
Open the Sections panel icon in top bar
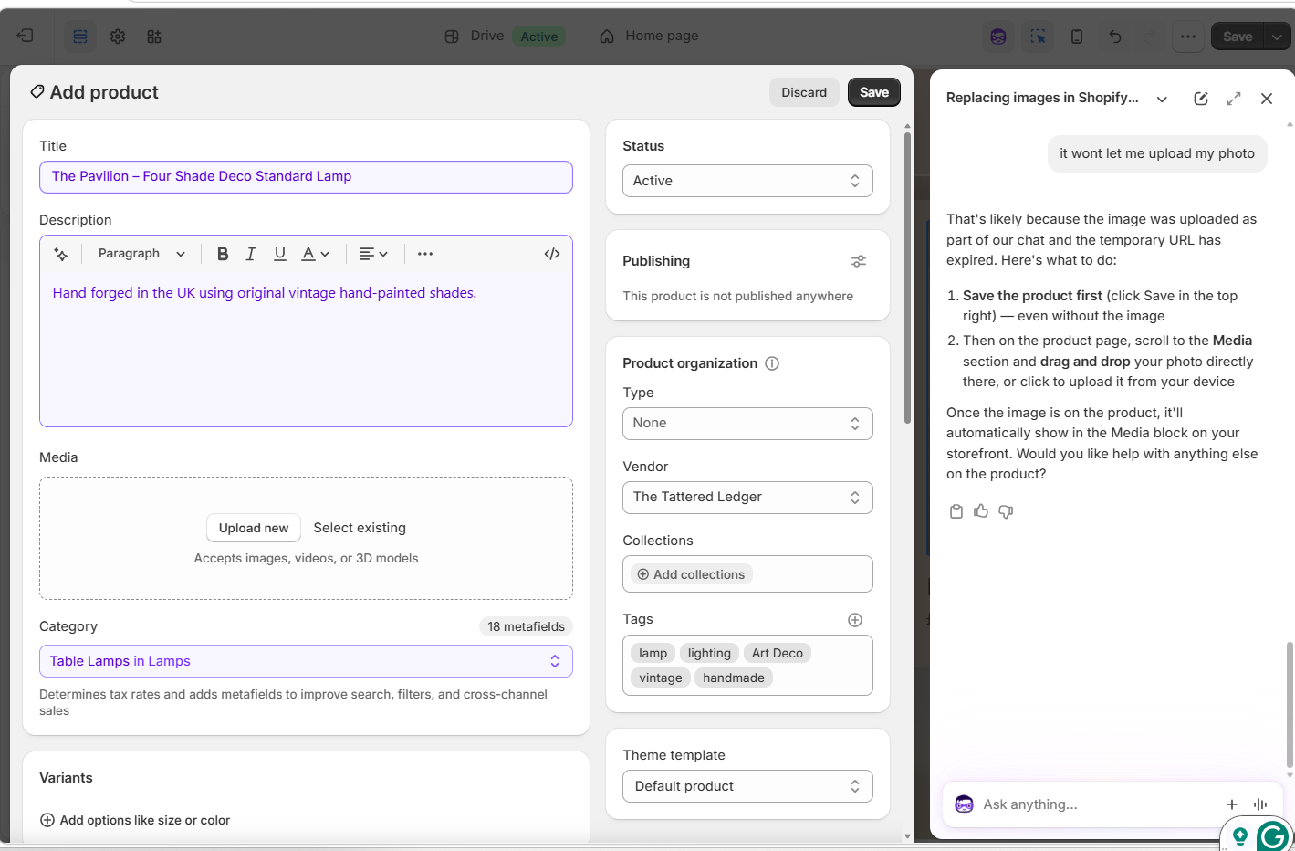tap(80, 37)
